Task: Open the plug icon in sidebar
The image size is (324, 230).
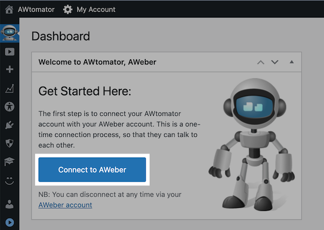Action: (9, 125)
